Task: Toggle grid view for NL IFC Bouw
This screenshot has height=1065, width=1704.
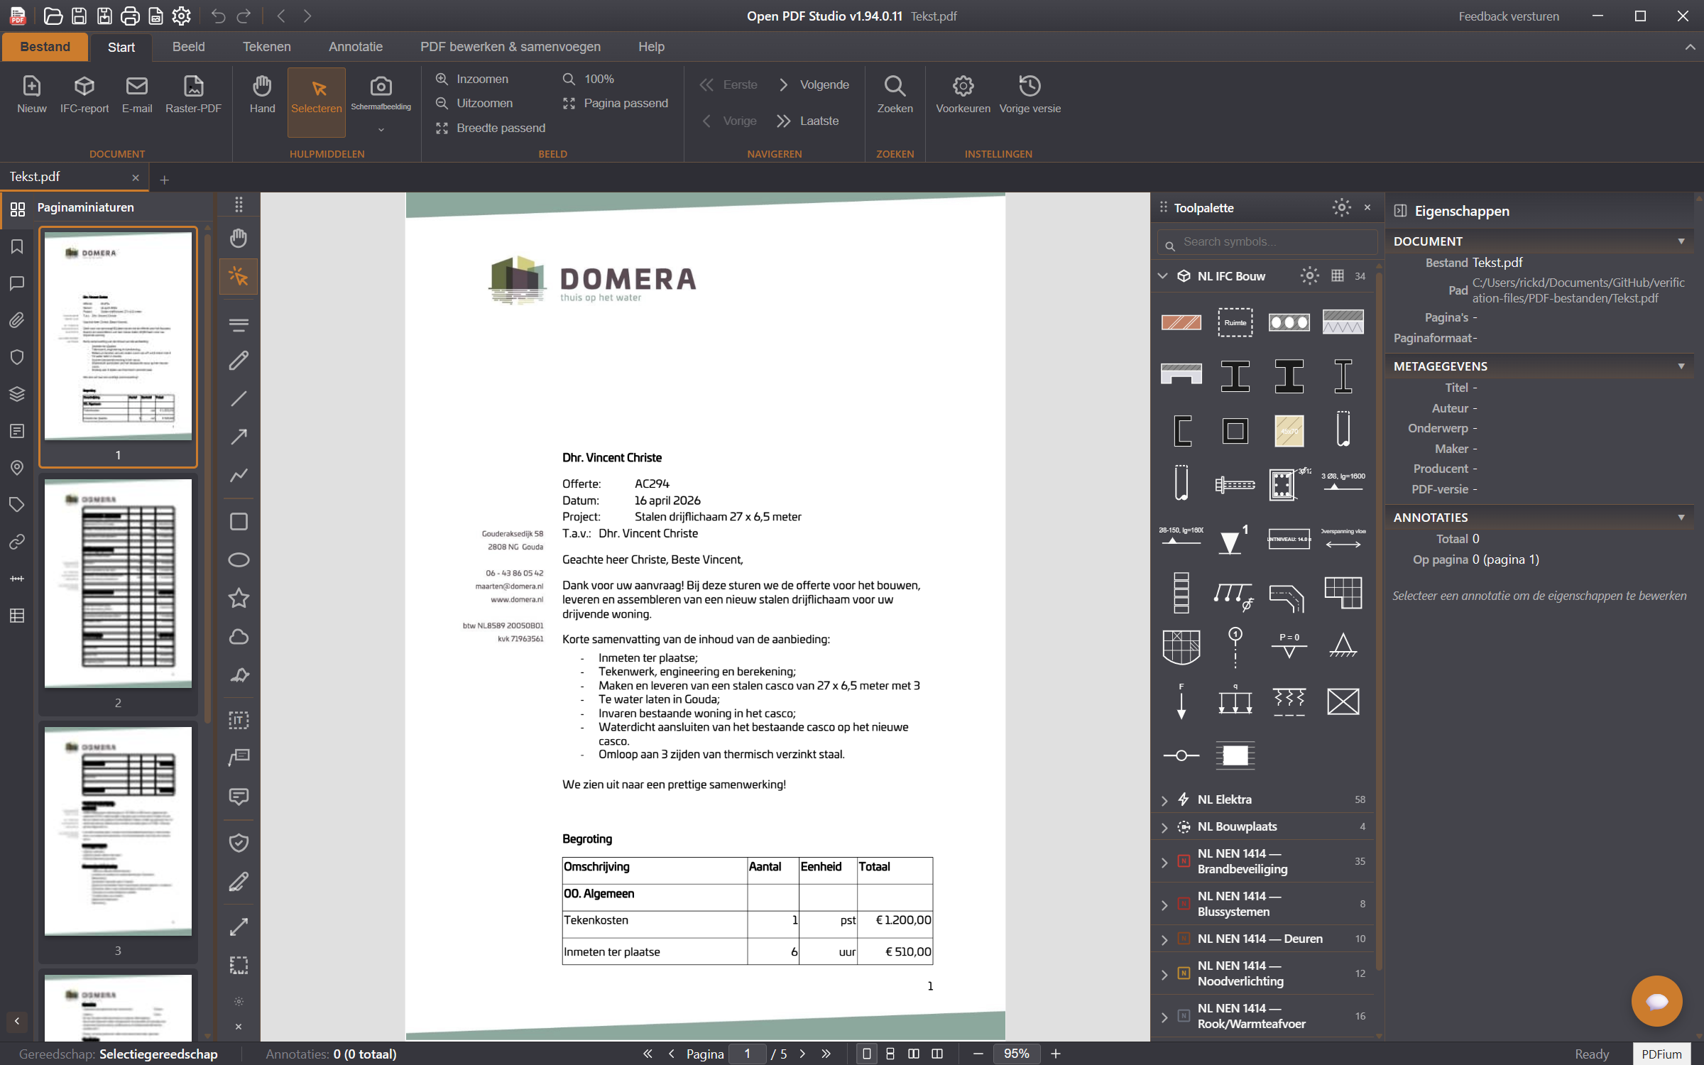Action: (1337, 275)
